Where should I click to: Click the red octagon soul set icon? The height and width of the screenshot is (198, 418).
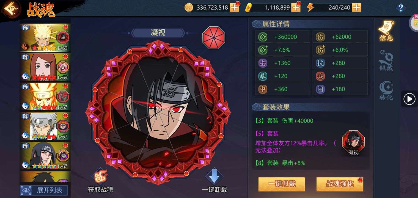tap(214, 38)
